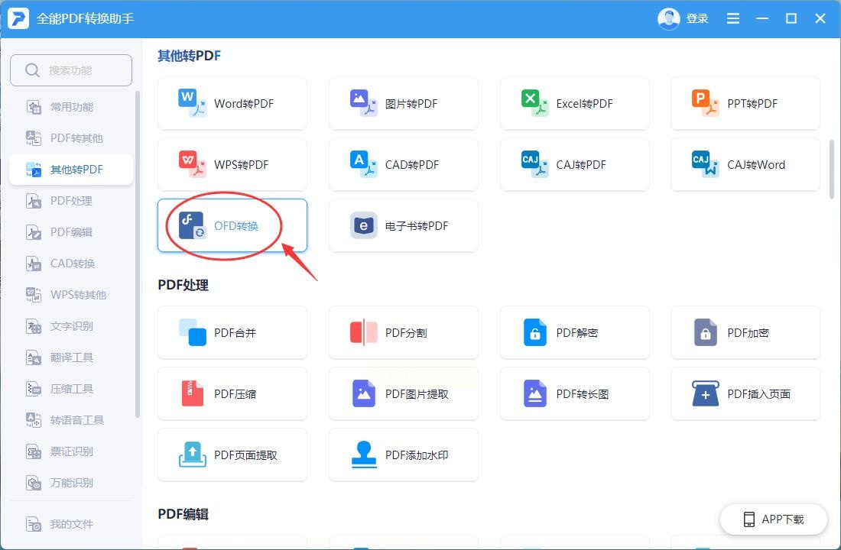Click the WPS转PDF icon

click(191, 164)
